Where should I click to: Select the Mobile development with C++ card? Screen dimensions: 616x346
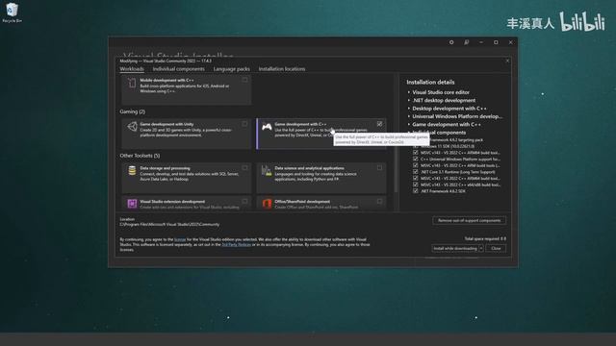[186, 89]
